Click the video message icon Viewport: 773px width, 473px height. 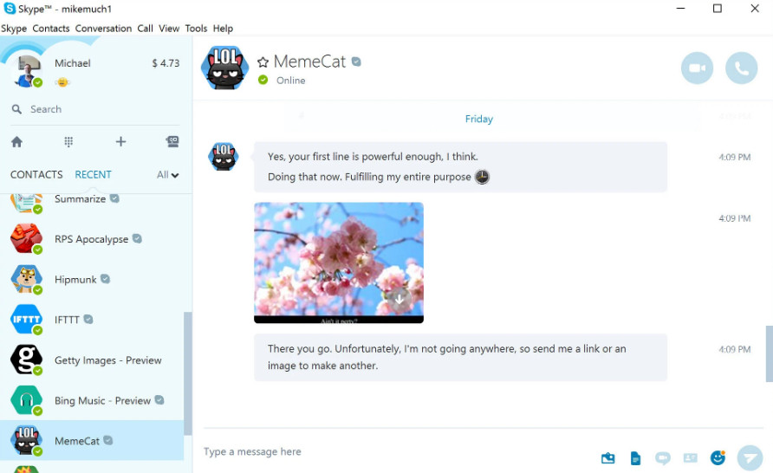click(x=663, y=458)
